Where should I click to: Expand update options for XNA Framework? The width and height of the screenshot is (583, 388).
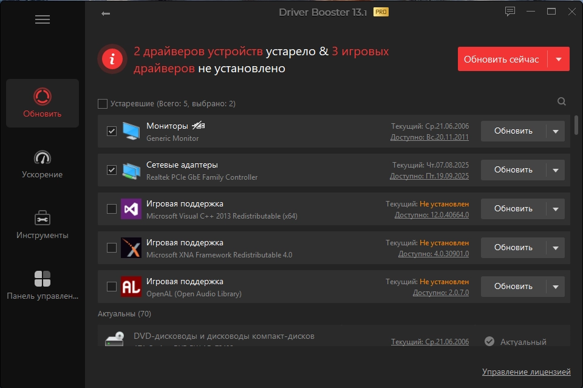(556, 248)
